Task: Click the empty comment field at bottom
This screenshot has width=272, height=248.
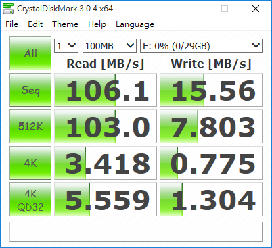Action: (x=136, y=232)
